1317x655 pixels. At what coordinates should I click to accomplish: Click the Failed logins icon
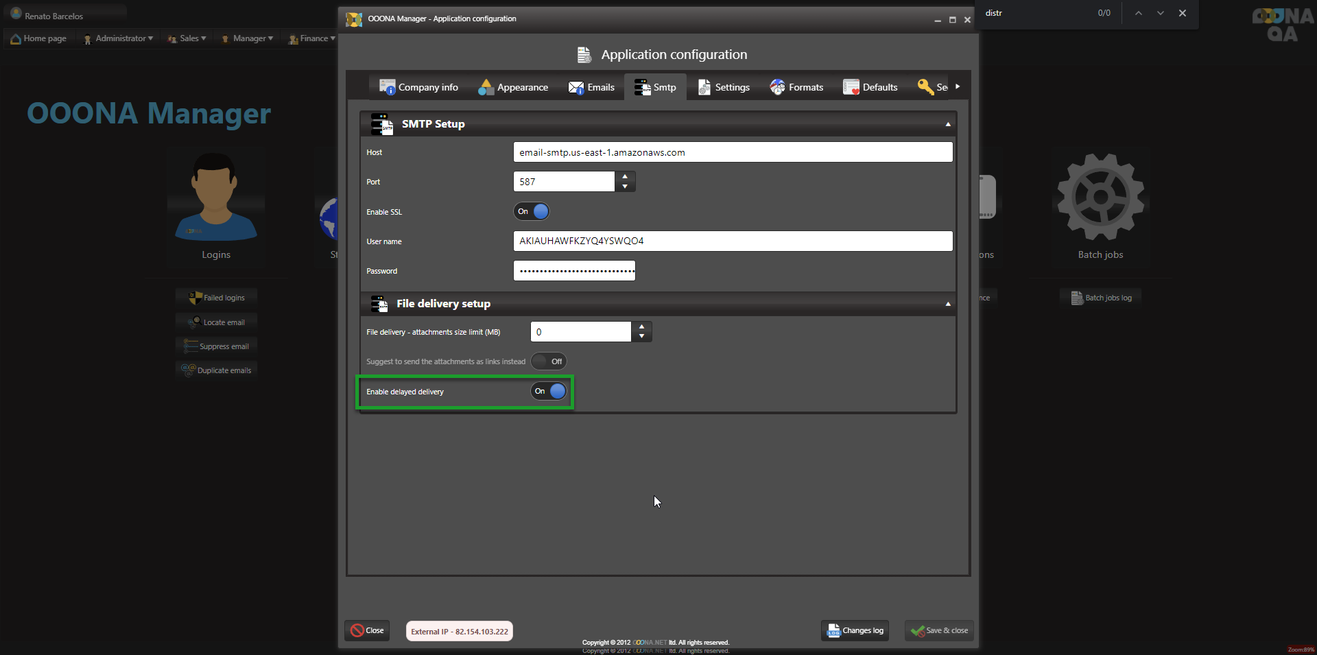(195, 298)
